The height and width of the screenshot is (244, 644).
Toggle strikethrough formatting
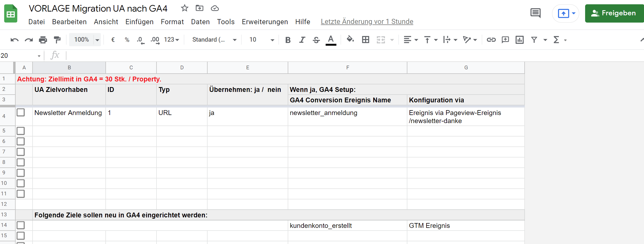pyautogui.click(x=316, y=40)
